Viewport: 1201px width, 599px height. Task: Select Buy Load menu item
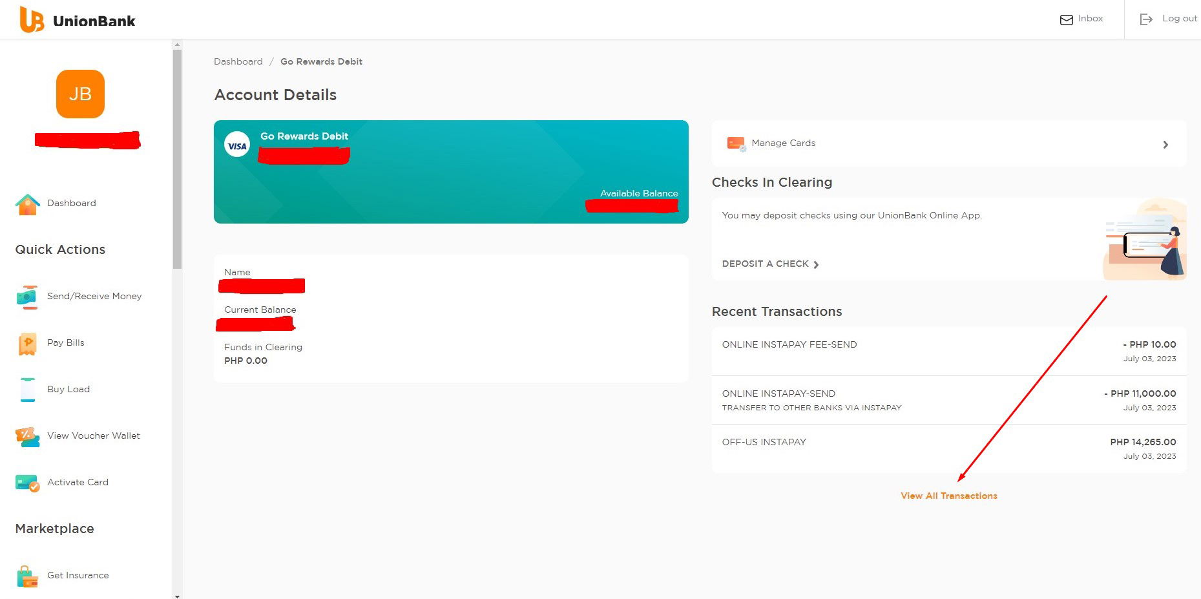coord(68,389)
